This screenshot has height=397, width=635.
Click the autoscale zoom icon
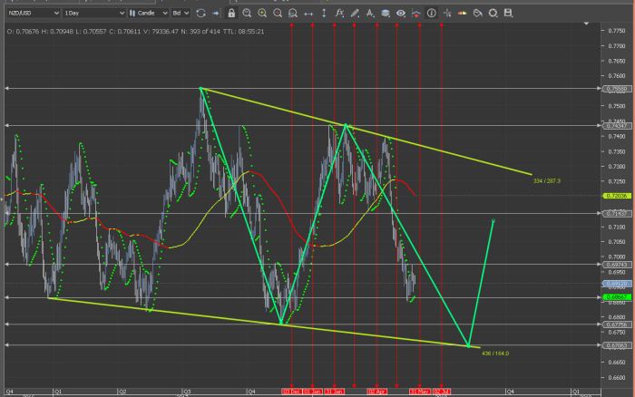pyautogui.click(x=293, y=13)
